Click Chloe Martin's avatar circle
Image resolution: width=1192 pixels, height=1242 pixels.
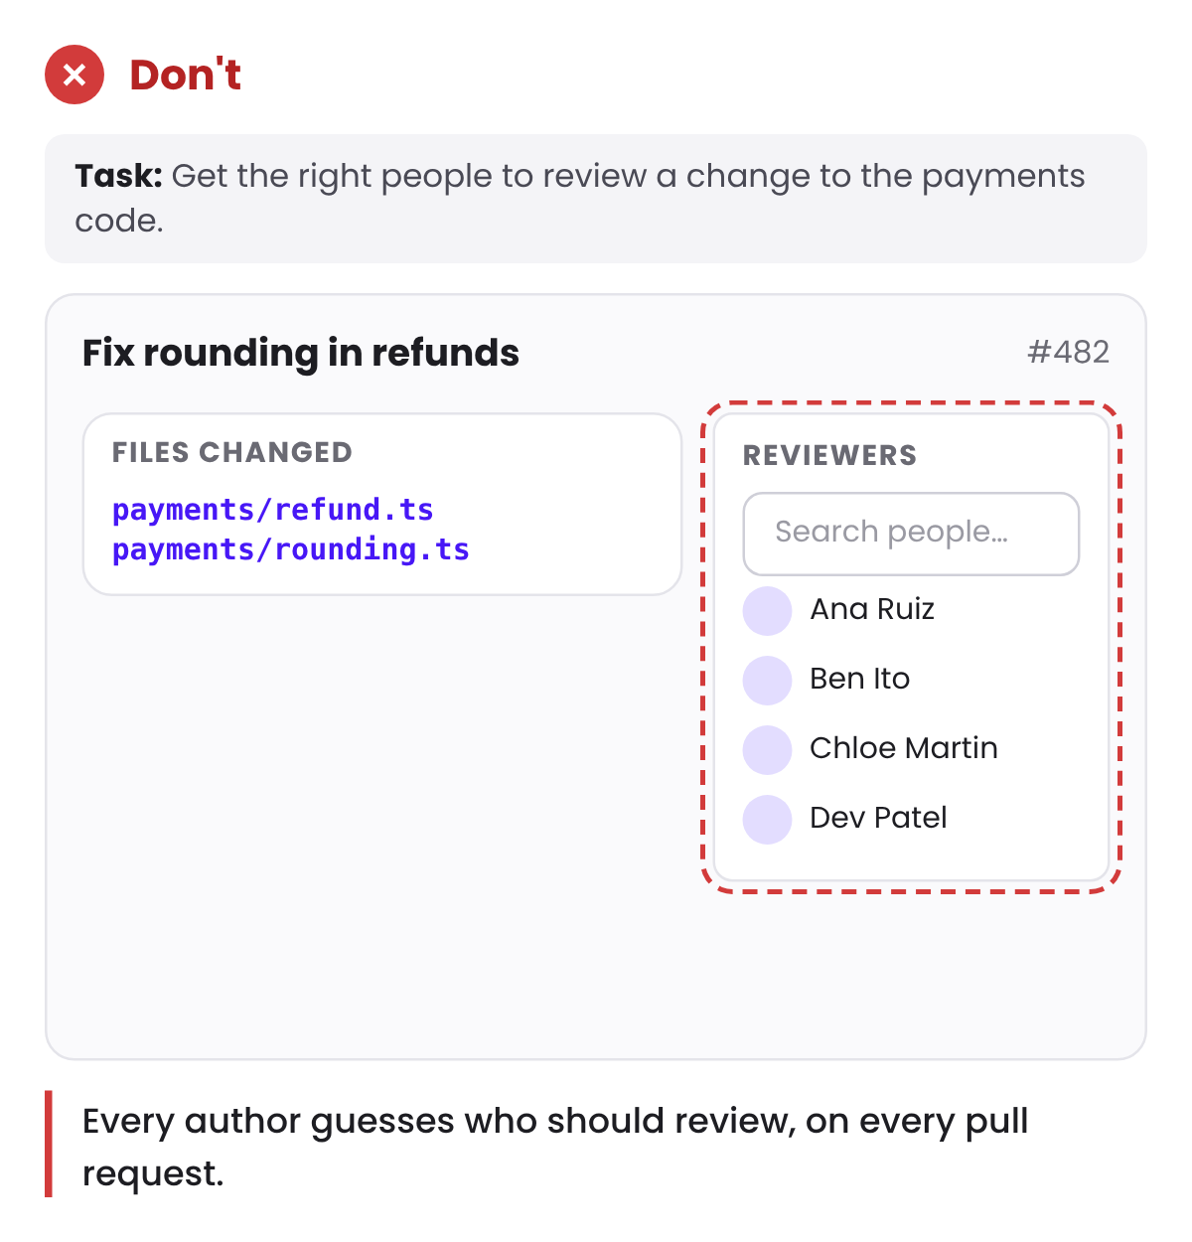pos(767,749)
